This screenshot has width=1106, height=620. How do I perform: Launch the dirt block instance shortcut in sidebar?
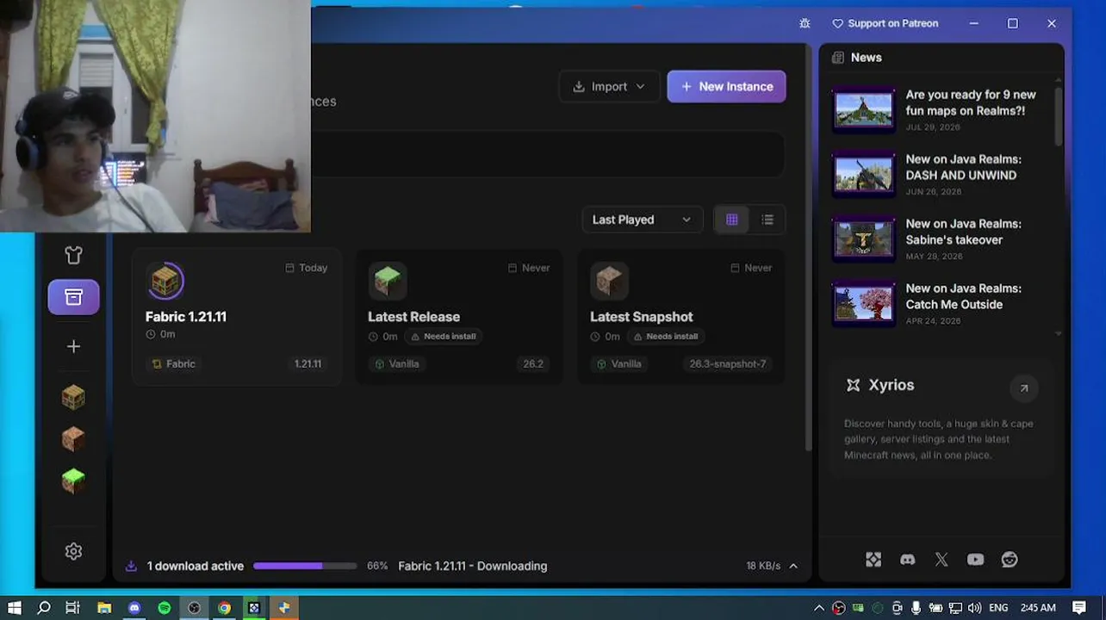click(x=73, y=439)
